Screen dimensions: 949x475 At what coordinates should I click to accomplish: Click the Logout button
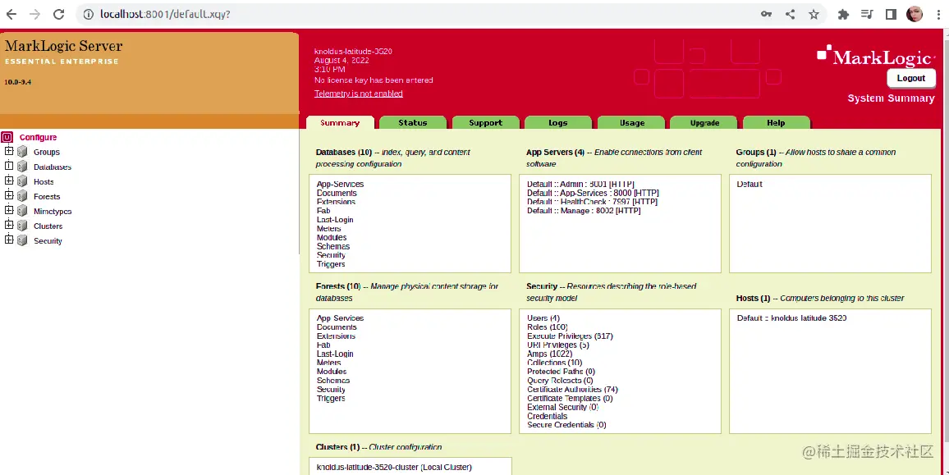click(x=910, y=78)
